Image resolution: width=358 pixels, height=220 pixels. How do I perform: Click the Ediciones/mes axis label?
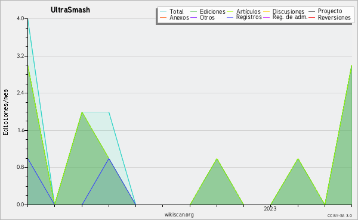point(5,112)
